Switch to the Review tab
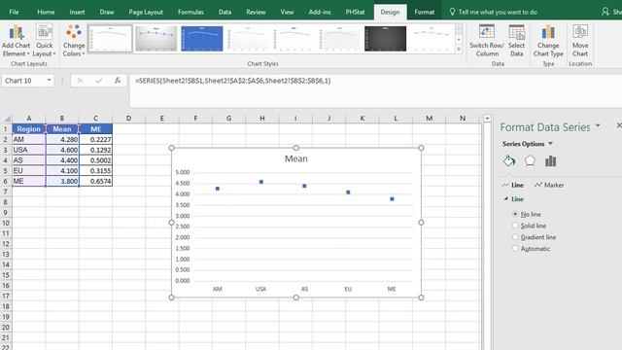622x350 pixels. [x=256, y=12]
